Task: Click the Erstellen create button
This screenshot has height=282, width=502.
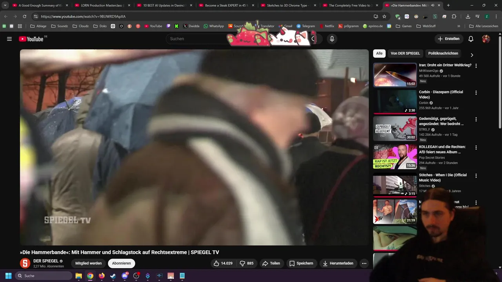Action: [x=449, y=39]
